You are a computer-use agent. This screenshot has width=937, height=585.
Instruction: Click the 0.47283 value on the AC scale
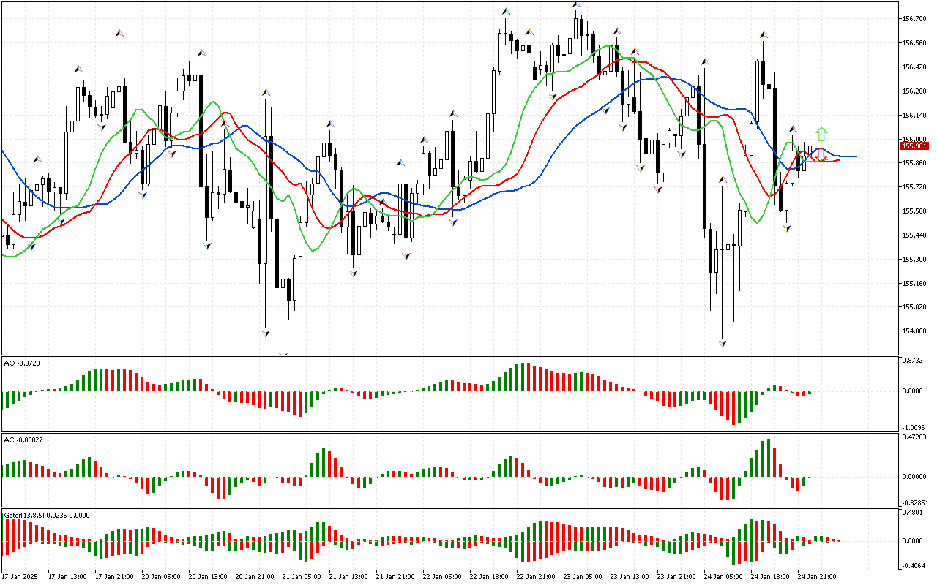[915, 438]
